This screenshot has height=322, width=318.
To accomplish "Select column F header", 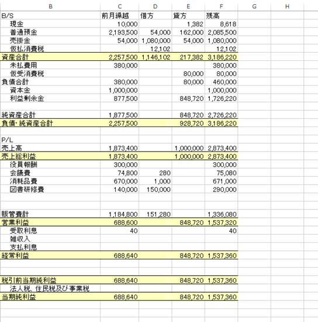I will [221, 6].
